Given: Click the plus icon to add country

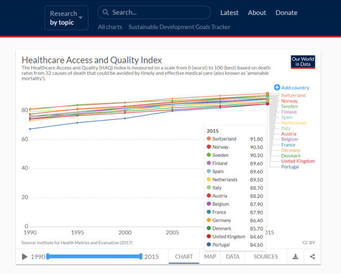Looking at the screenshot, I should coord(277,87).
